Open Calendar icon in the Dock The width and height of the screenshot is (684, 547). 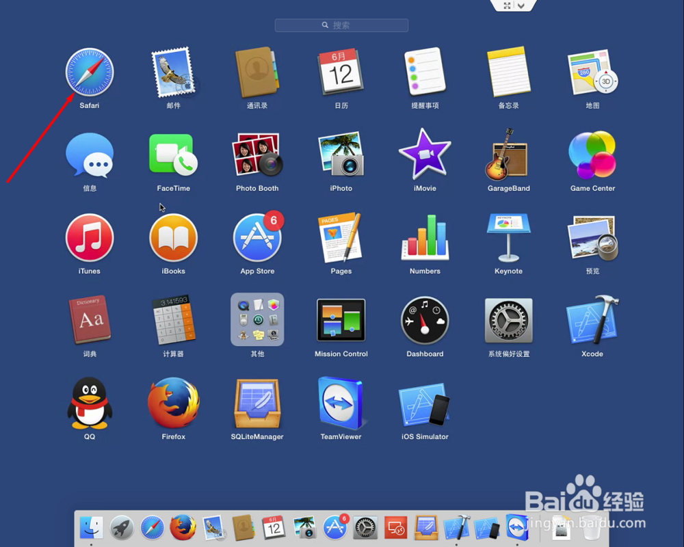pyautogui.click(x=274, y=527)
